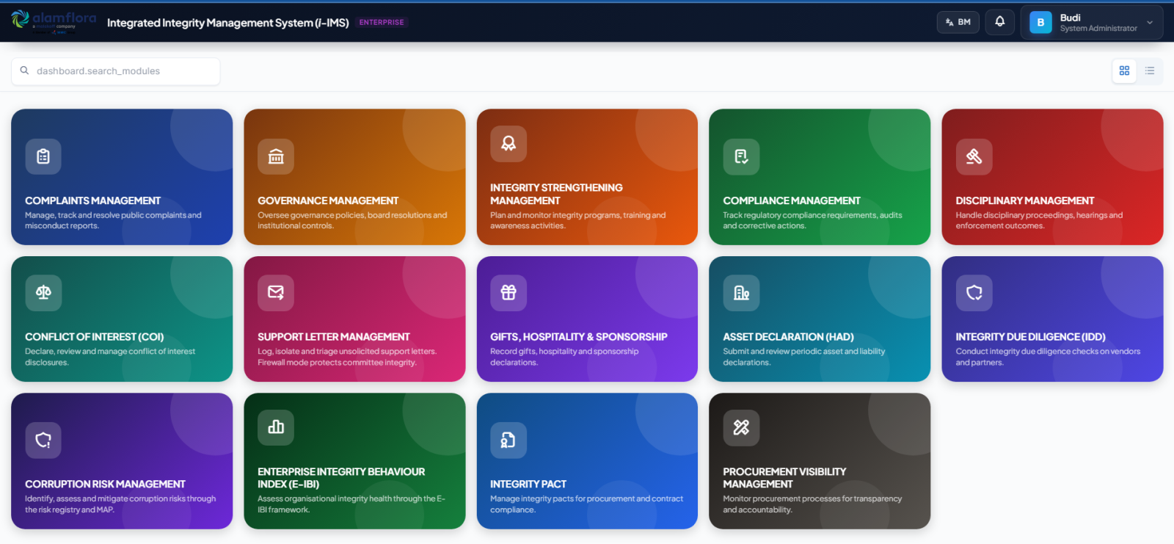The width and height of the screenshot is (1174, 544).
Task: Click the blue B user avatar
Action: (x=1040, y=23)
